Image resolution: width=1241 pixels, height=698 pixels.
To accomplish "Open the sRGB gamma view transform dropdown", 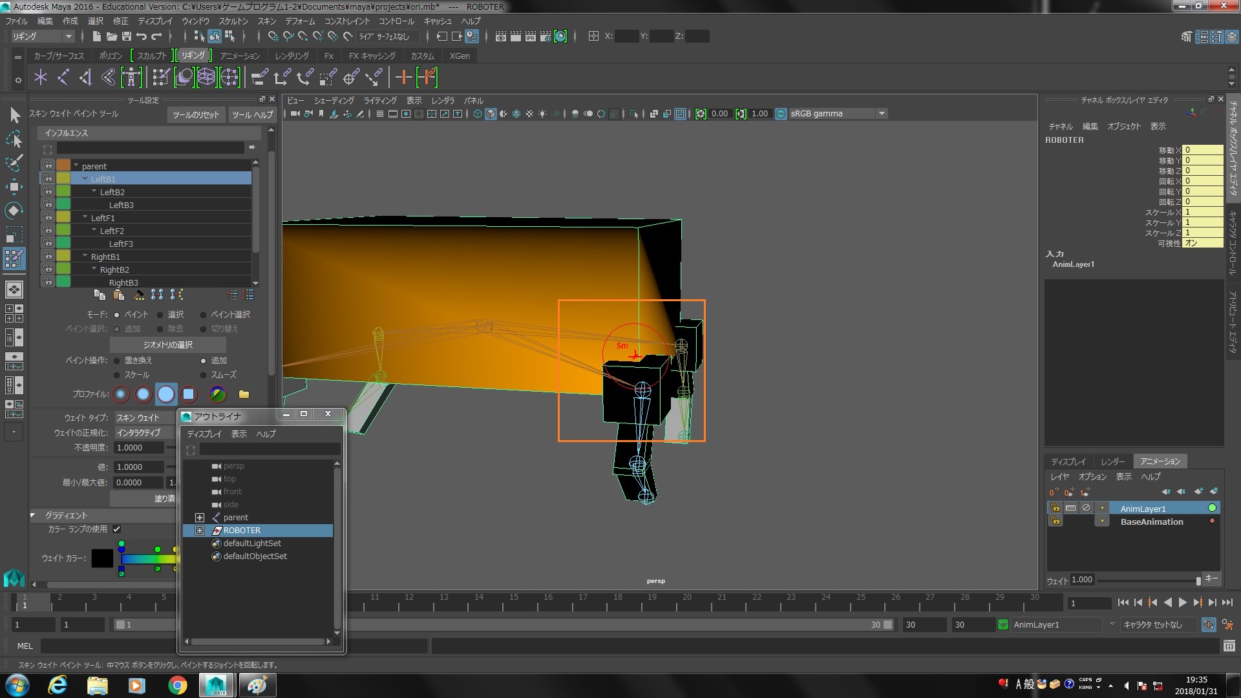I will 882,114.
